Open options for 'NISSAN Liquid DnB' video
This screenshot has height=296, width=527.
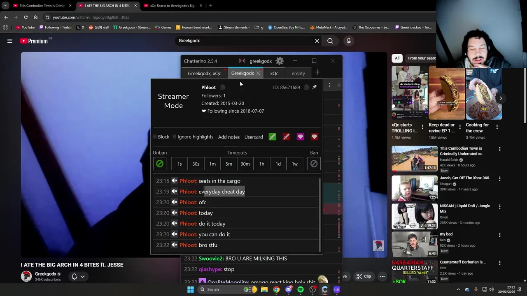click(x=500, y=206)
